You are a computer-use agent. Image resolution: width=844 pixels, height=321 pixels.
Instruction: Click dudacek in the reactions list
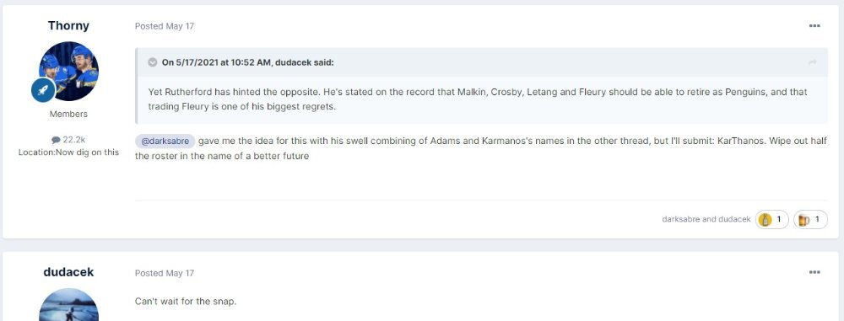coord(734,219)
